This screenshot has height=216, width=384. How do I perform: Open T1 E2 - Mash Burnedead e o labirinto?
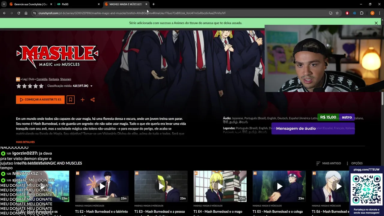click(101, 211)
